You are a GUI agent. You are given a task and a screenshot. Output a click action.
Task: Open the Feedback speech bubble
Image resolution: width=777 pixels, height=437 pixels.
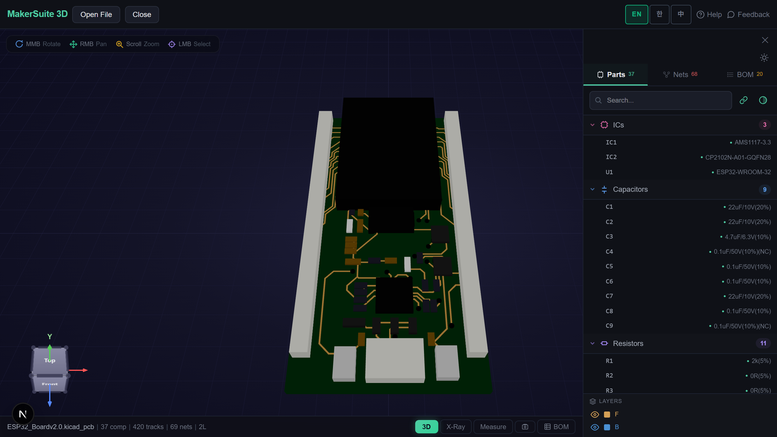coord(731,15)
